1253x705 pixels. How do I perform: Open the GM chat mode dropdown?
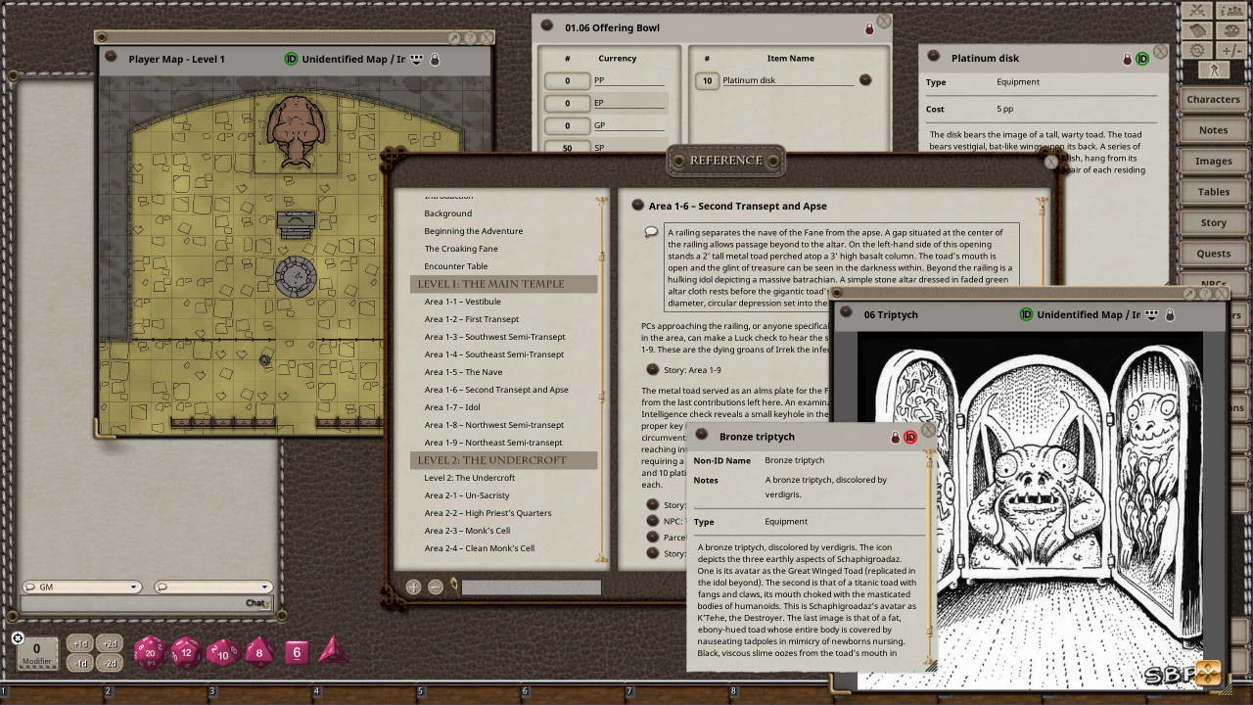(132, 587)
